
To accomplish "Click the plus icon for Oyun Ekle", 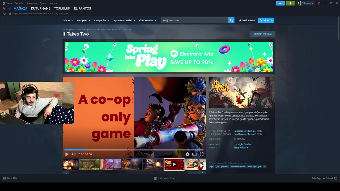I will (4, 178).
